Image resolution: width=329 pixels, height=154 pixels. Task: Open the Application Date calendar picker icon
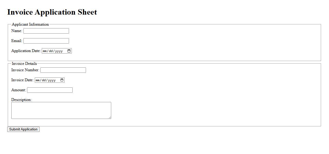(x=69, y=51)
